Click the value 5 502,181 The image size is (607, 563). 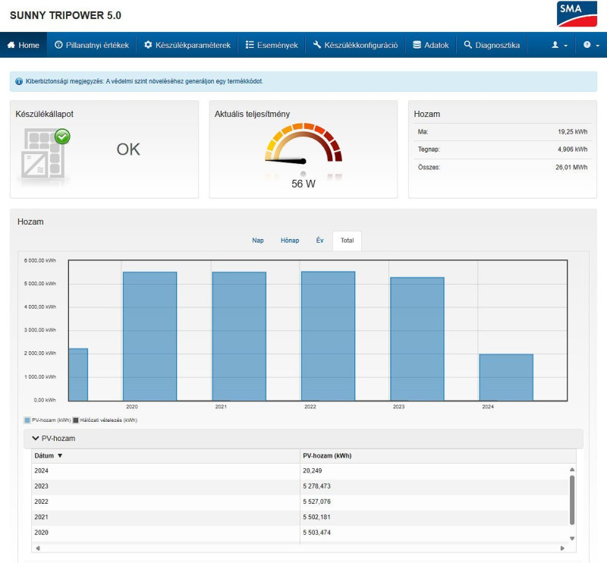pos(316,517)
